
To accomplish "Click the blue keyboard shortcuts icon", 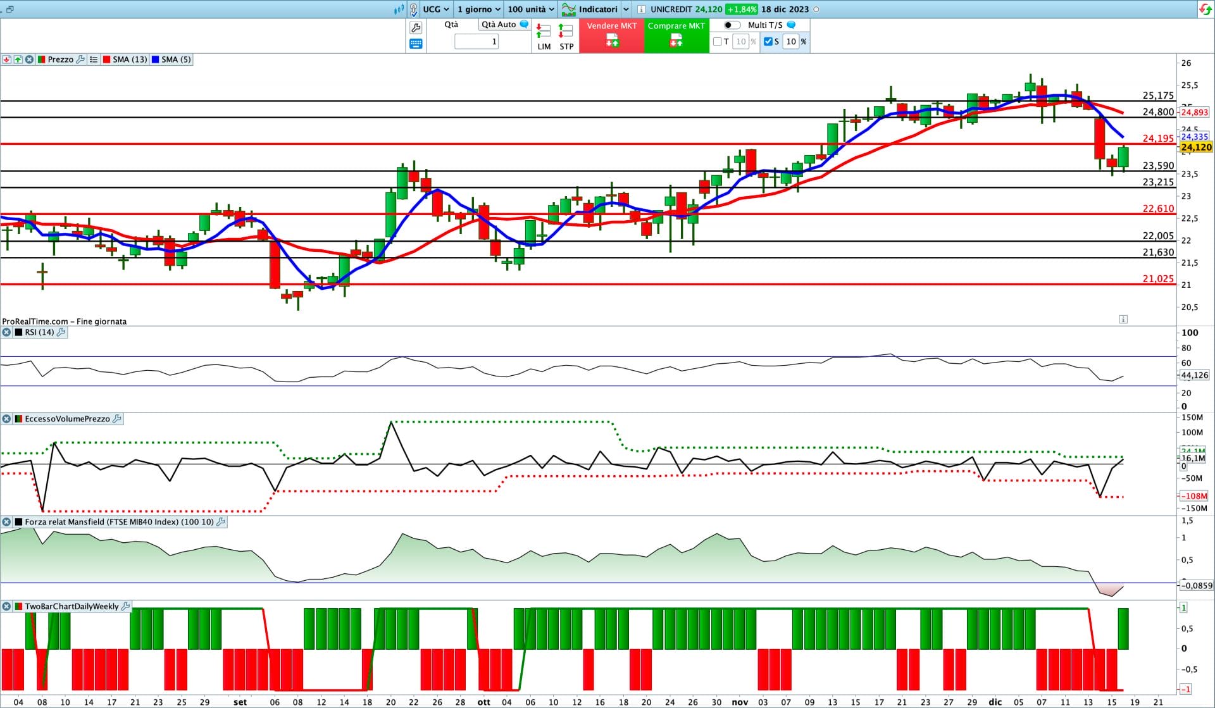I will click(416, 44).
